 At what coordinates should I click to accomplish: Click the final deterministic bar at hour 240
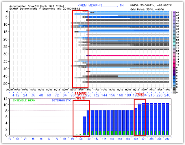coord(167,119)
